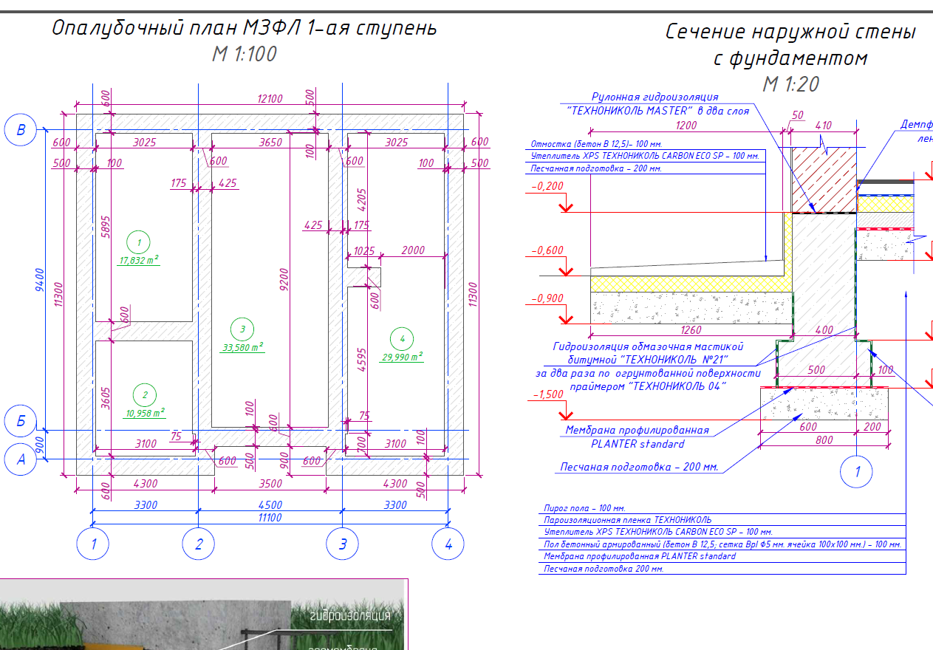933x650 pixels.
Task: Click the section dimension '1200'
Action: pyautogui.click(x=686, y=126)
